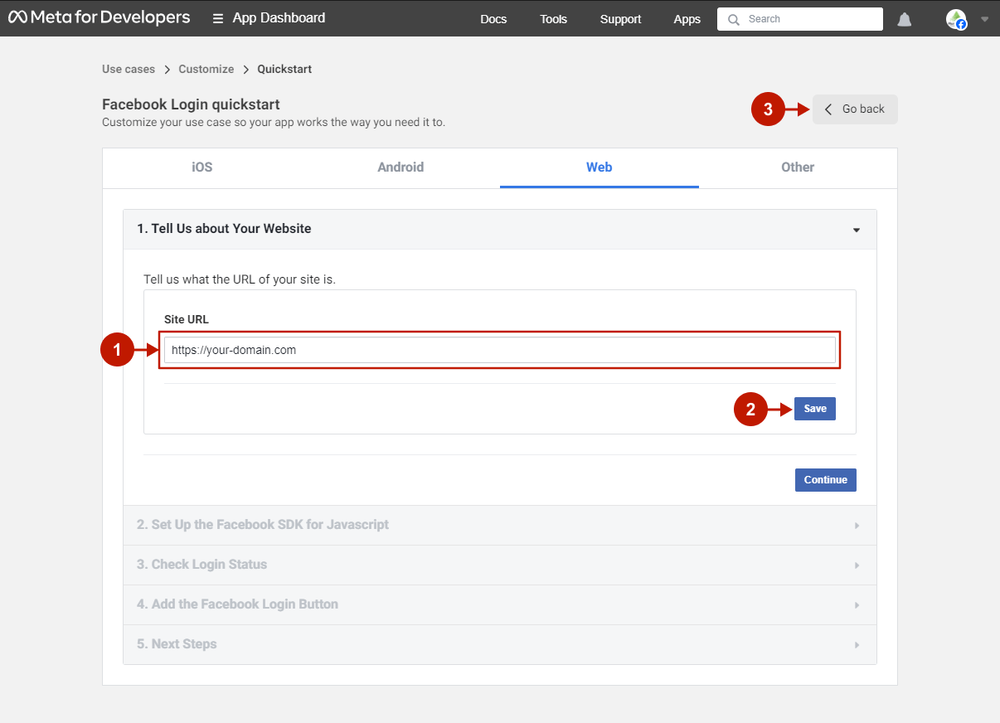Click the Tell Us about Your Website header
Viewport: 1000px width, 723px height.
(500, 229)
